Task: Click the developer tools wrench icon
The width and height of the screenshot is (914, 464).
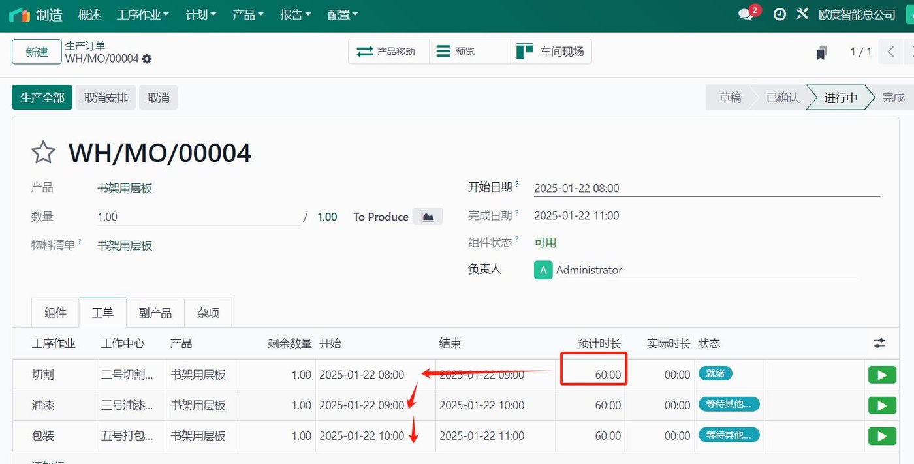Action: click(x=802, y=13)
